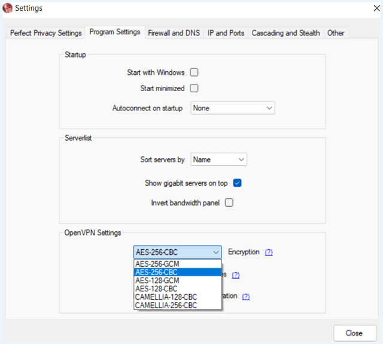This screenshot has width=383, height=344.
Task: Switch to Perfect Privacy Settings tab
Action: [x=45, y=33]
